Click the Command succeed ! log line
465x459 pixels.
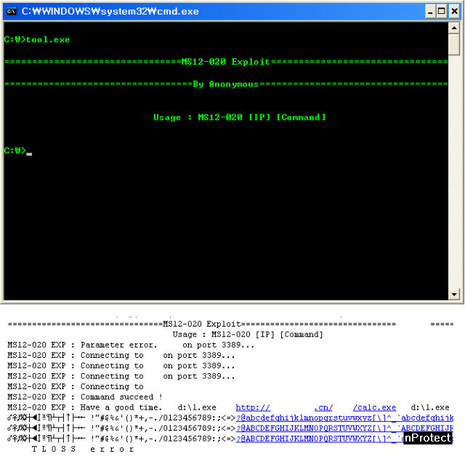(85, 397)
